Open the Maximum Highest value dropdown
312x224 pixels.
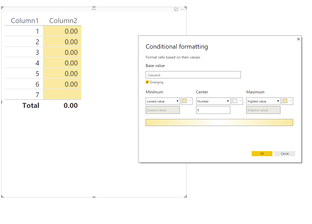(x=263, y=101)
